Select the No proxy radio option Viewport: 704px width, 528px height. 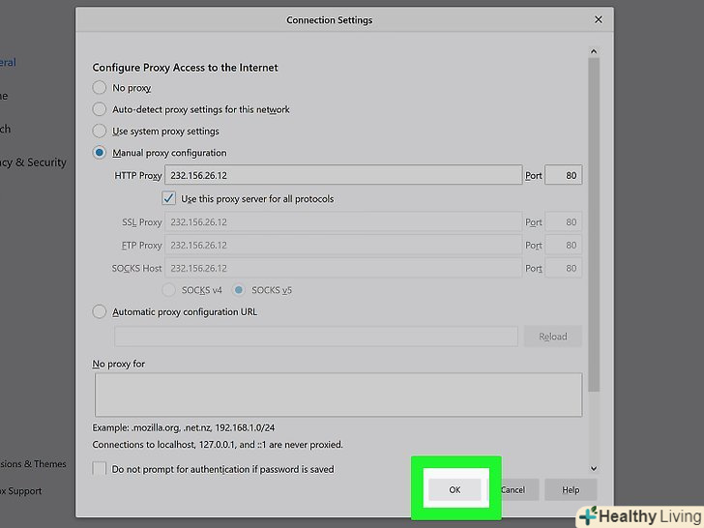coord(100,88)
